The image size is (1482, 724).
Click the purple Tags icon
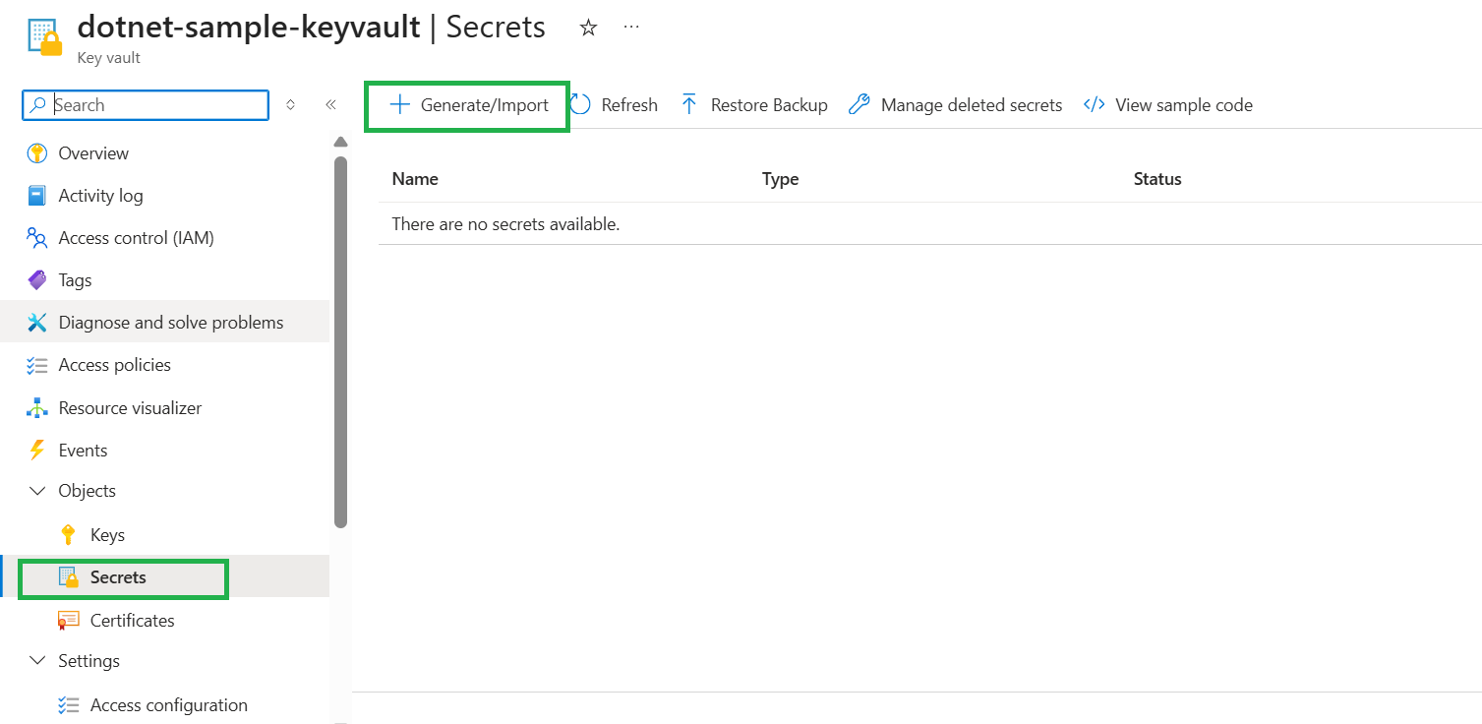37,280
